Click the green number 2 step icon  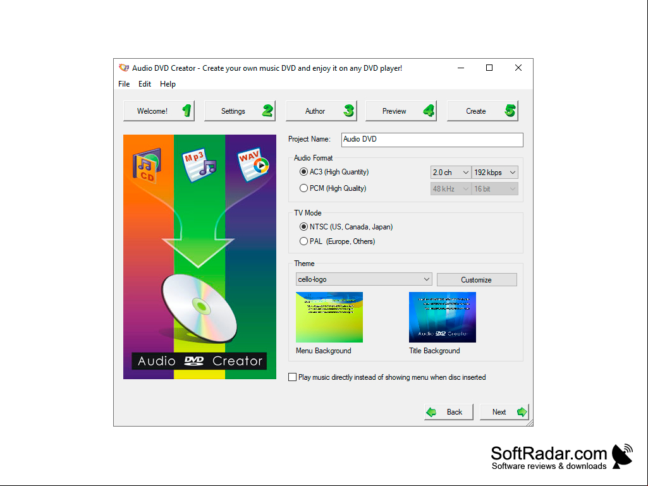point(268,111)
